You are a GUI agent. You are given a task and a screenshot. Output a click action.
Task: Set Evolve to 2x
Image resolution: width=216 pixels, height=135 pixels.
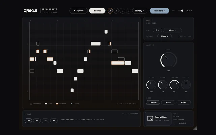point(37,121)
